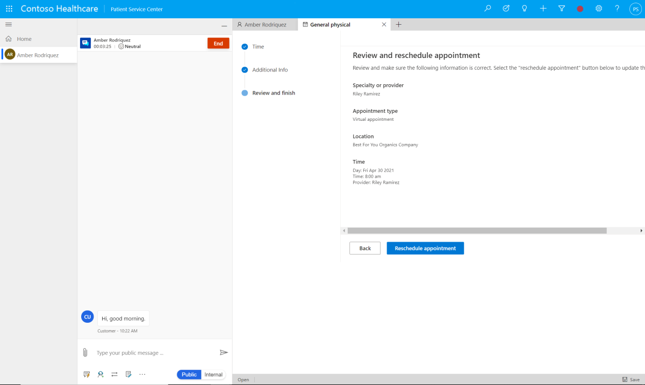Click the Riley Ramirez specialty value

click(367, 94)
